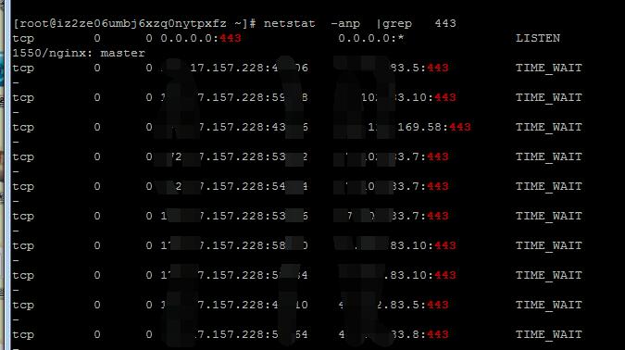Click the pipe symbol before grep

(379, 24)
